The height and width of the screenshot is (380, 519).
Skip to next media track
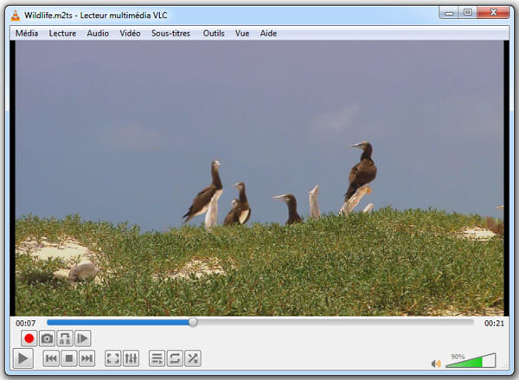(86, 358)
